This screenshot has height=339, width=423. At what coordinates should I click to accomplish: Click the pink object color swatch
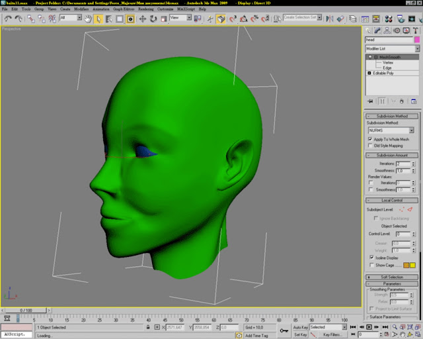(x=417, y=40)
